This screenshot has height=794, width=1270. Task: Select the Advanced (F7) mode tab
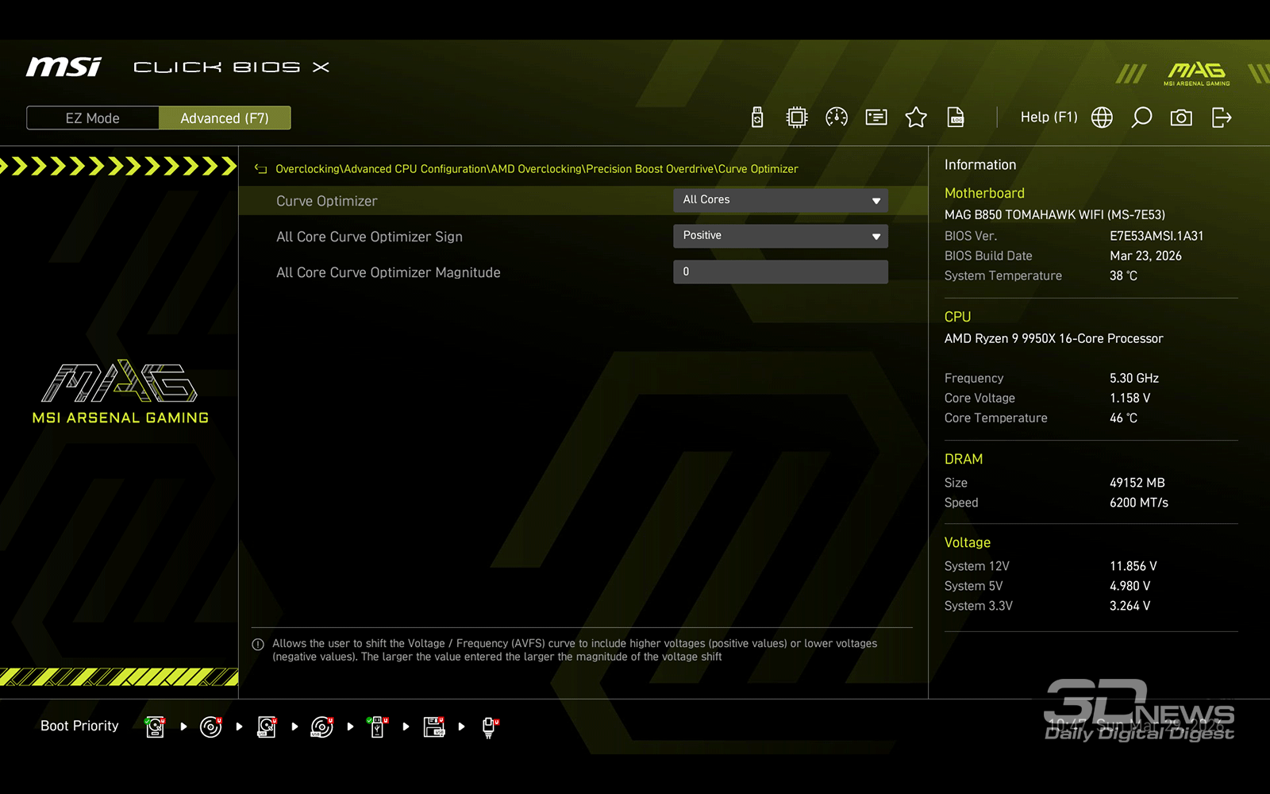coord(225,118)
